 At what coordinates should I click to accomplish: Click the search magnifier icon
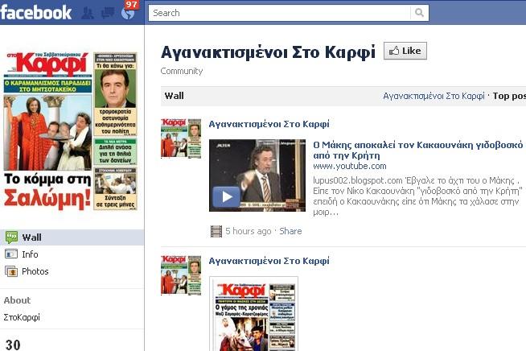pos(419,13)
